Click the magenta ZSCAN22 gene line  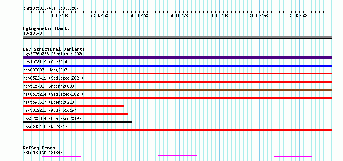tap(177, 156)
